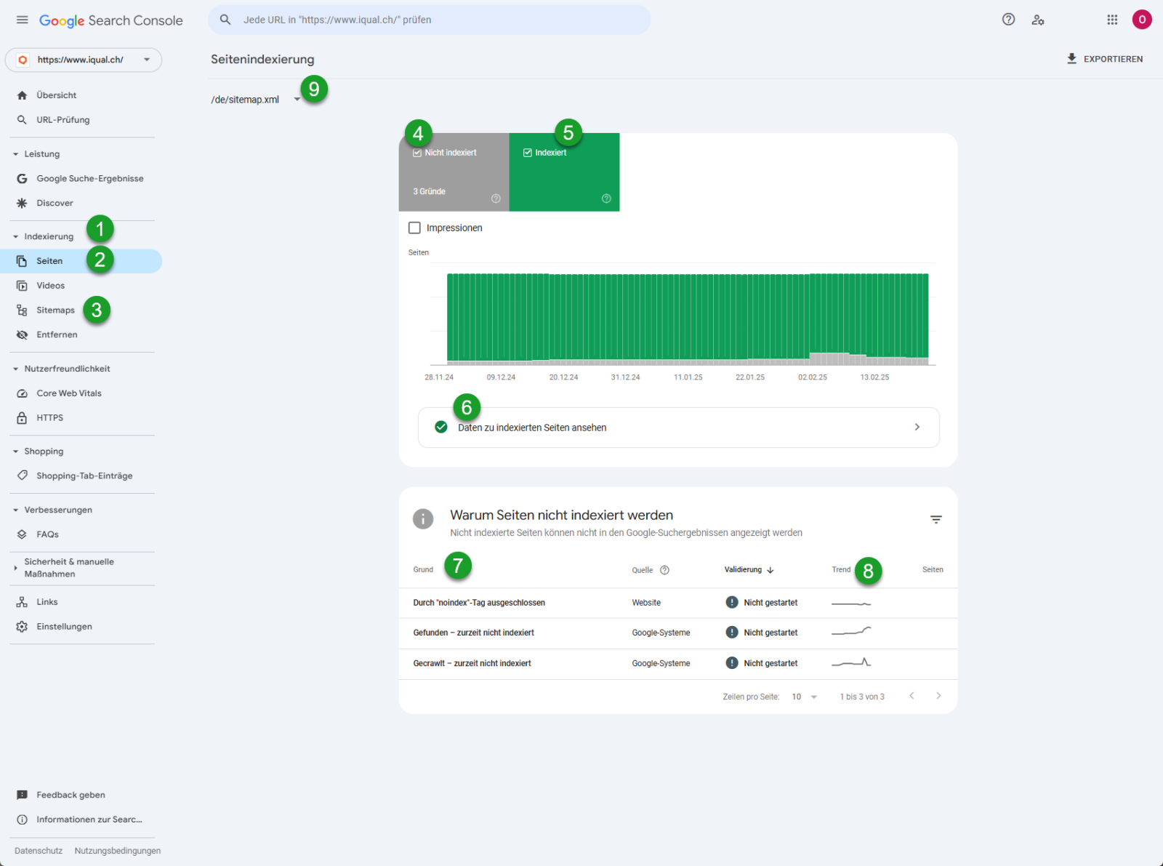Click the FAQs layers icon
This screenshot has width=1163, height=866.
coord(22,534)
